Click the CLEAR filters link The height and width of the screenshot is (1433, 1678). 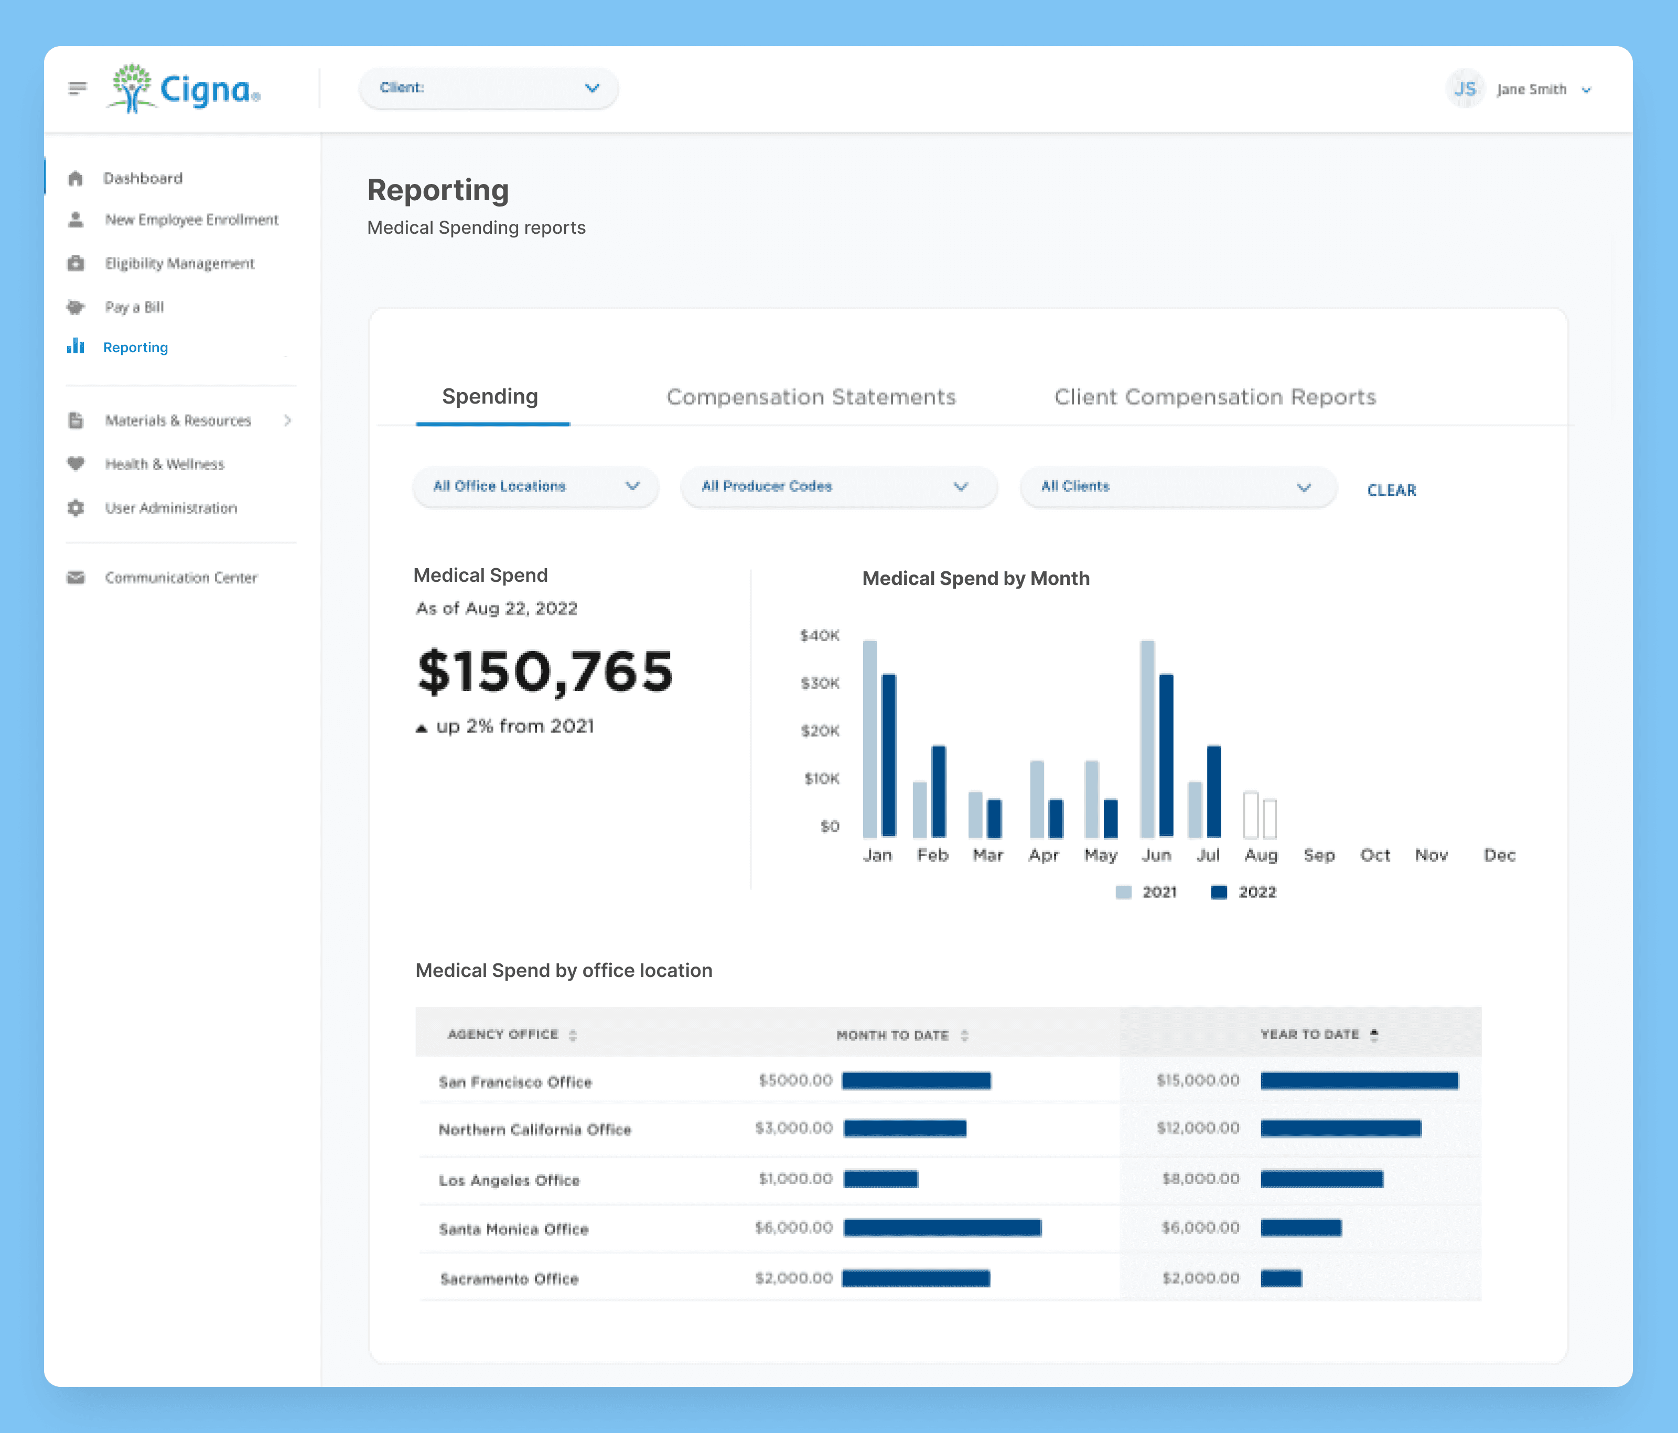(1391, 490)
